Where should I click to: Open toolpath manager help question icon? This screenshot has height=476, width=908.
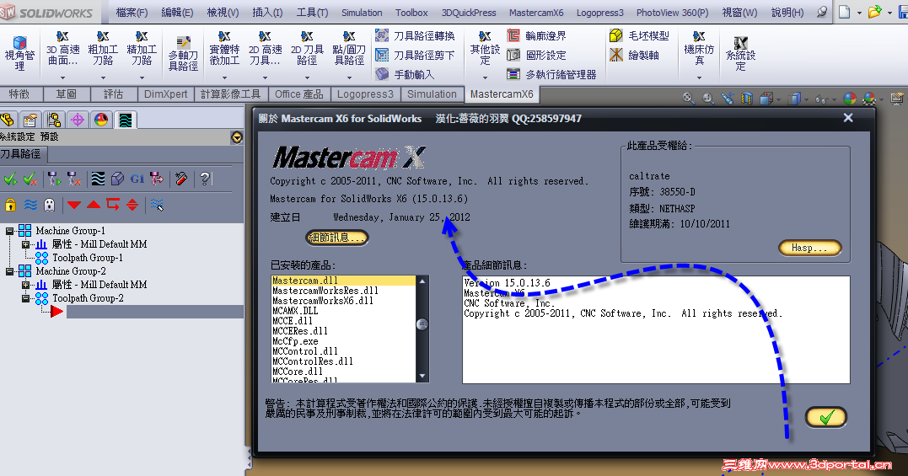[x=204, y=179]
